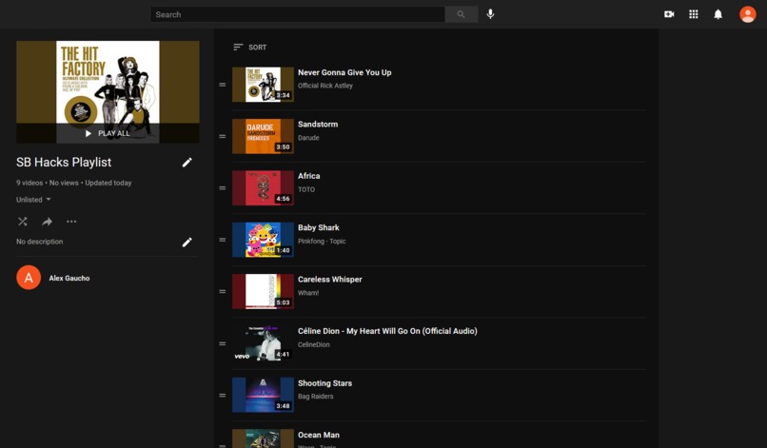Visit the Wham! channel link
This screenshot has height=448, width=767.
(x=308, y=293)
